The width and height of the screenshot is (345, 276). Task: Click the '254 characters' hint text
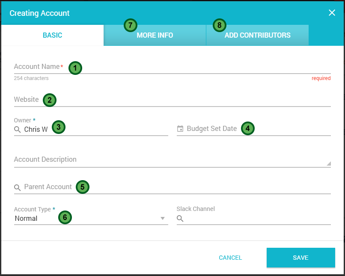[31, 78]
